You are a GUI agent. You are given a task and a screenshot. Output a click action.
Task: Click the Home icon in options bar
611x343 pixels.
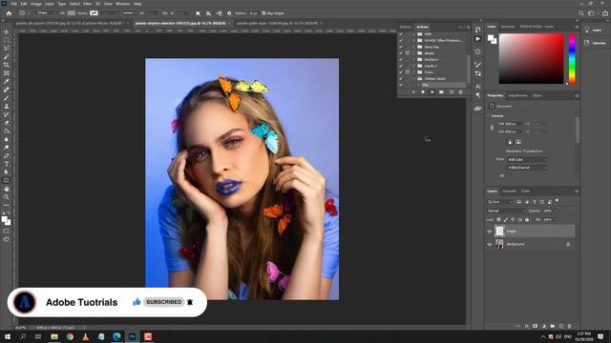(x=9, y=13)
